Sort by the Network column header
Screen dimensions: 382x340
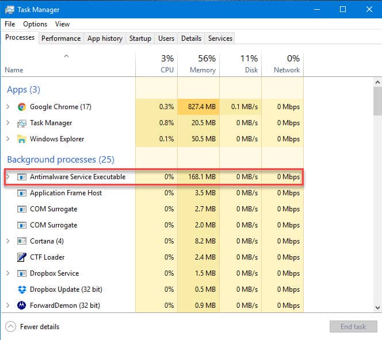(282, 64)
